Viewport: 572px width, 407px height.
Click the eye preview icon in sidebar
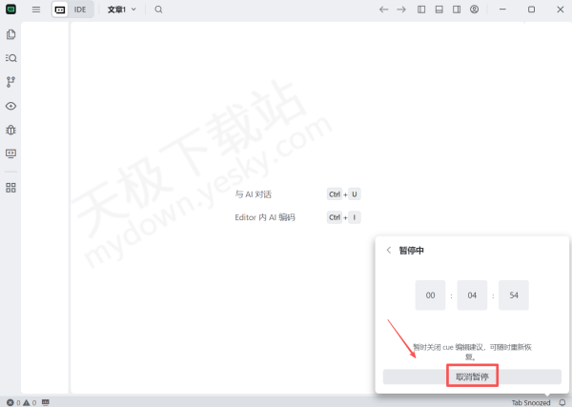[x=11, y=106]
